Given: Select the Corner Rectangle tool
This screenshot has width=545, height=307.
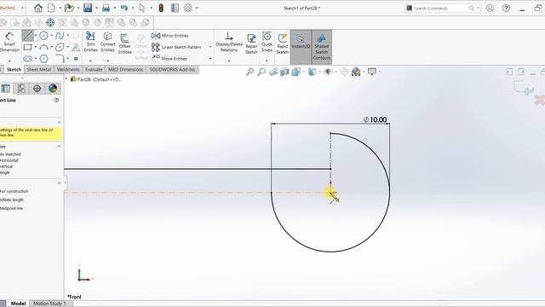Looking at the screenshot, I should 28,47.
